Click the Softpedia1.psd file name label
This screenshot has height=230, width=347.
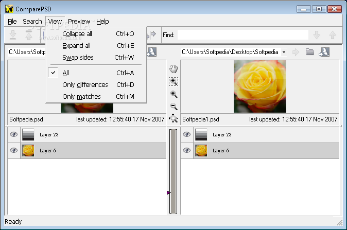point(201,119)
